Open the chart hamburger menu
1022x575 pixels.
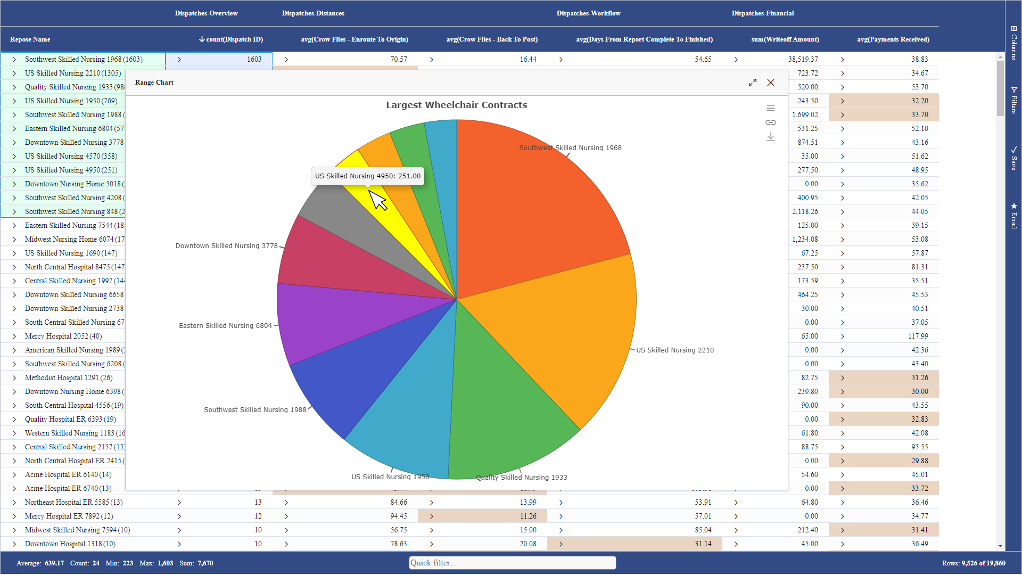(770, 109)
